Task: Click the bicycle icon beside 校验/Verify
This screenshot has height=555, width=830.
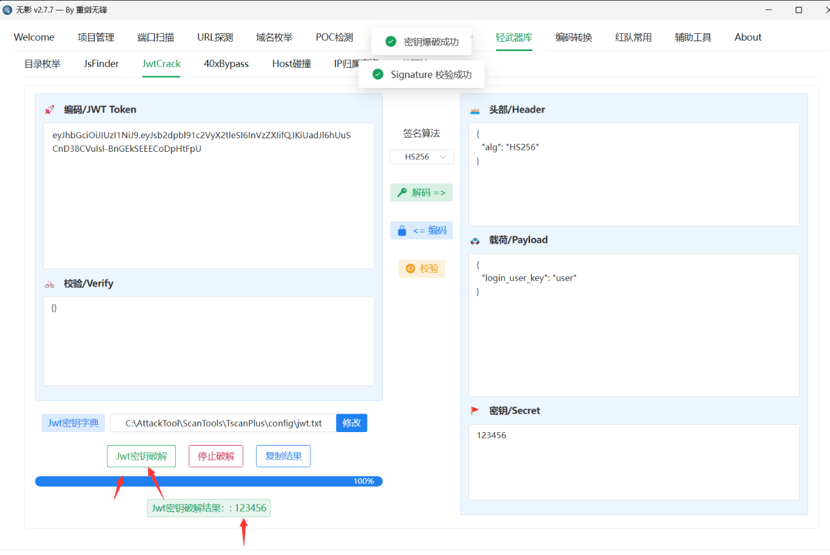Action: click(50, 284)
